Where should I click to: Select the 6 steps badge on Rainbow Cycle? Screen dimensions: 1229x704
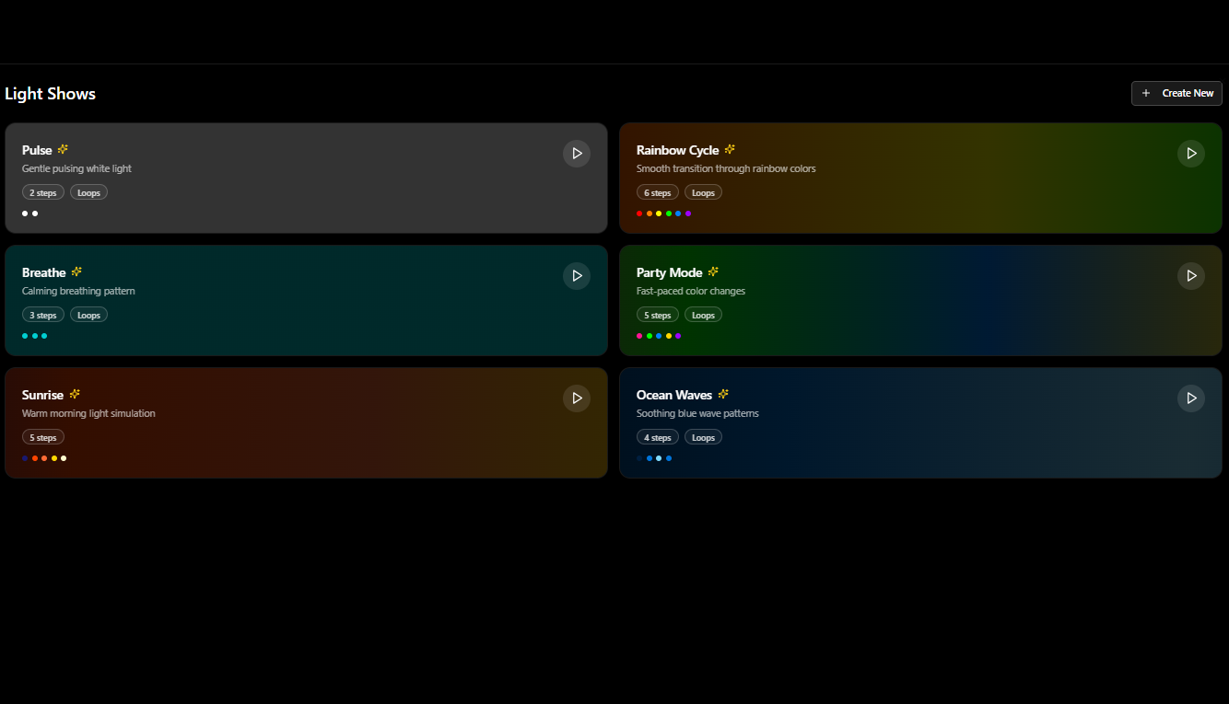point(657,191)
